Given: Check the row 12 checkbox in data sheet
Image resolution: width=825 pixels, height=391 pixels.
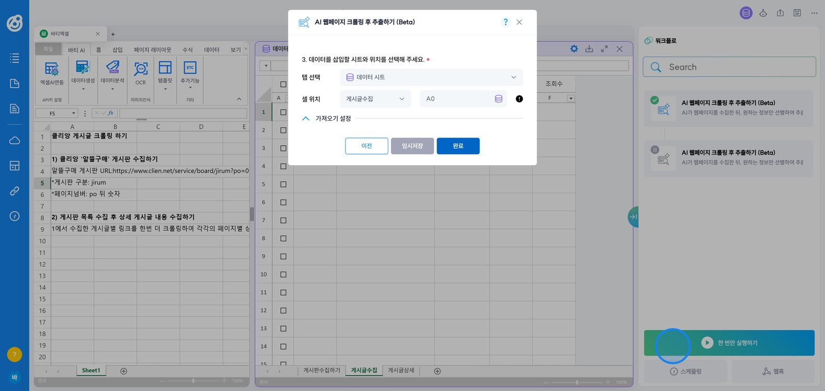Looking at the screenshot, I should [x=283, y=311].
